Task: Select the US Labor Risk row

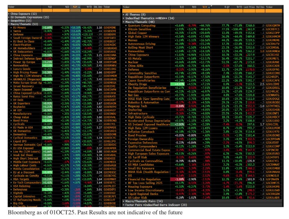Action: (x=202, y=198)
